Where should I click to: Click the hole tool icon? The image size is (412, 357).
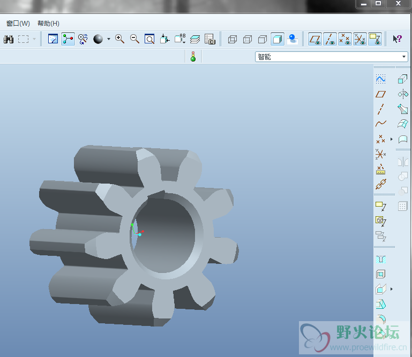(380, 260)
